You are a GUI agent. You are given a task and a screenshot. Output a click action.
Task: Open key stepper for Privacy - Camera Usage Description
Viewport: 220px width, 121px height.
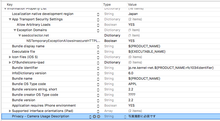90,116
